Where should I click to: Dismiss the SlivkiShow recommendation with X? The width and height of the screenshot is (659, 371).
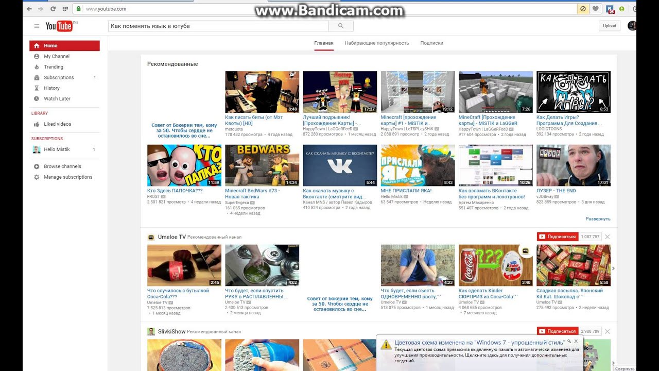(x=607, y=331)
